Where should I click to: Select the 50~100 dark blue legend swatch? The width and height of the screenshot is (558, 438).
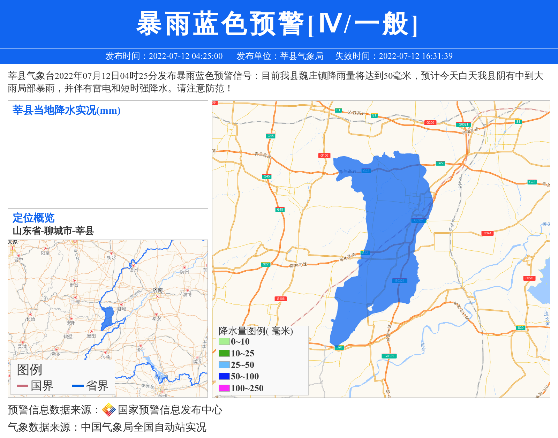224,376
